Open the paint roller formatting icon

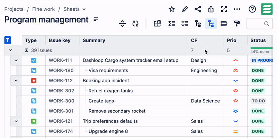point(237,24)
